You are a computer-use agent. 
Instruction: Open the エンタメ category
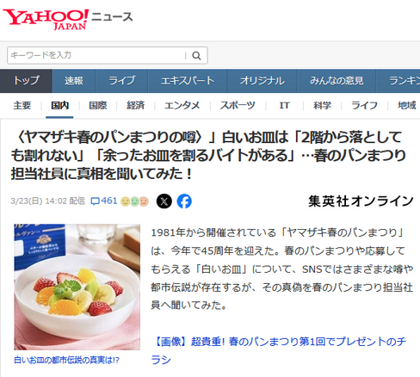point(182,106)
